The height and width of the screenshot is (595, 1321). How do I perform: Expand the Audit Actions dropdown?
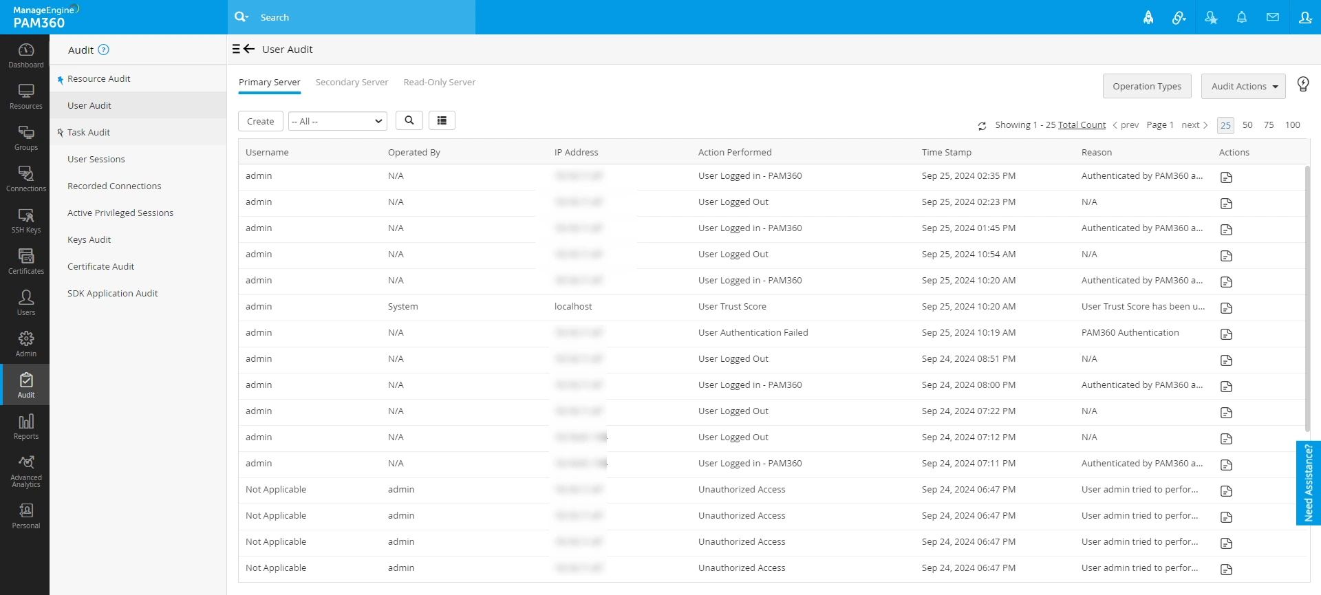pos(1243,86)
